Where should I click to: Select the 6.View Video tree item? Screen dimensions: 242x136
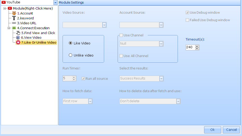coord(31,38)
